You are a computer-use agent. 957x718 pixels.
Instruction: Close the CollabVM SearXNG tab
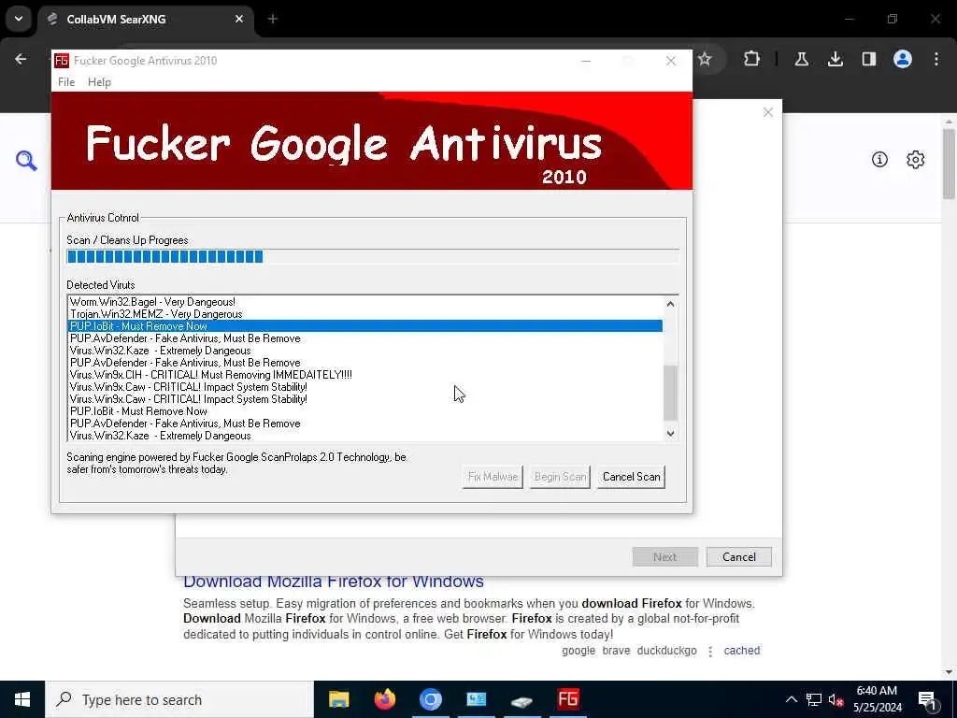pos(239,19)
